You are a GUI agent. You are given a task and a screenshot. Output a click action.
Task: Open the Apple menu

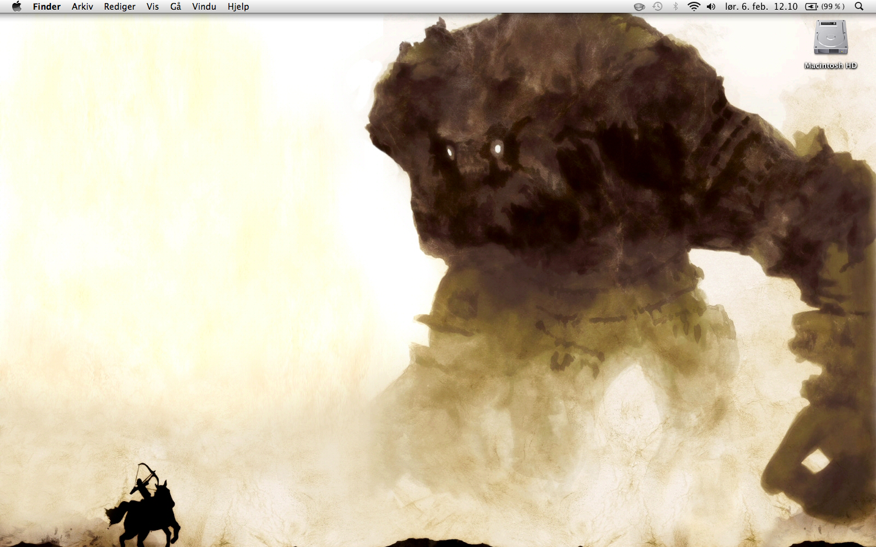pyautogui.click(x=16, y=6)
